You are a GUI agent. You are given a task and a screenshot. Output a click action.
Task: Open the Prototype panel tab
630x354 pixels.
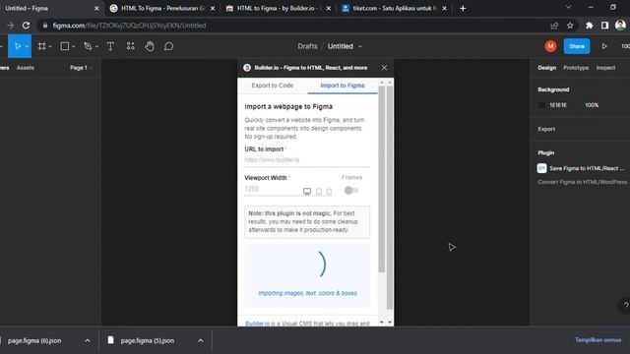pyautogui.click(x=576, y=68)
